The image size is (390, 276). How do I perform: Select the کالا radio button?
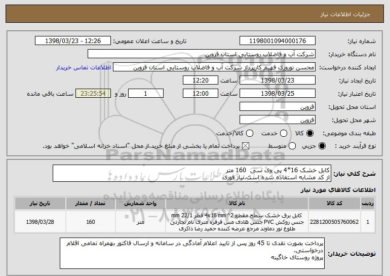click(x=310, y=133)
